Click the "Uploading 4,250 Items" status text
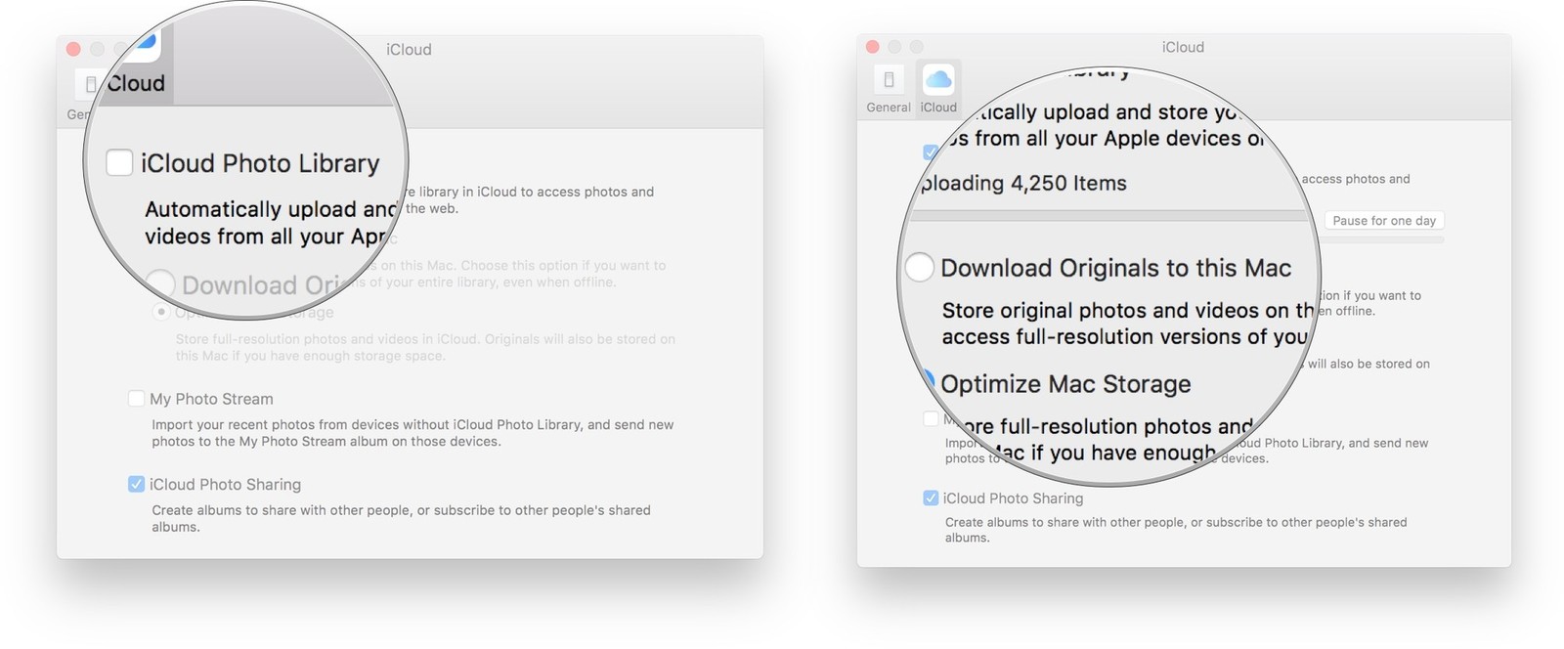1564x649 pixels. click(1023, 183)
